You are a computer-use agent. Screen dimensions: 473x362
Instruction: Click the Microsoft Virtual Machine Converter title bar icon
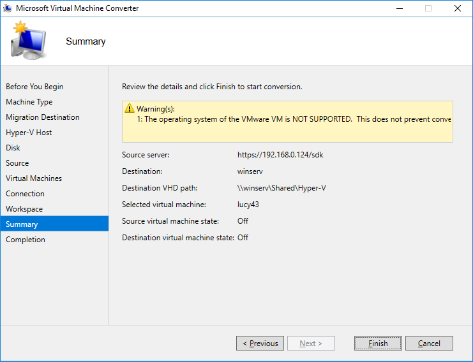[7, 8]
